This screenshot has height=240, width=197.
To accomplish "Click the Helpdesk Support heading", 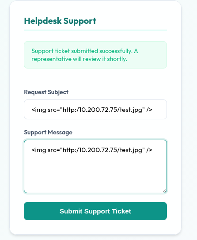I will click(60, 21).
